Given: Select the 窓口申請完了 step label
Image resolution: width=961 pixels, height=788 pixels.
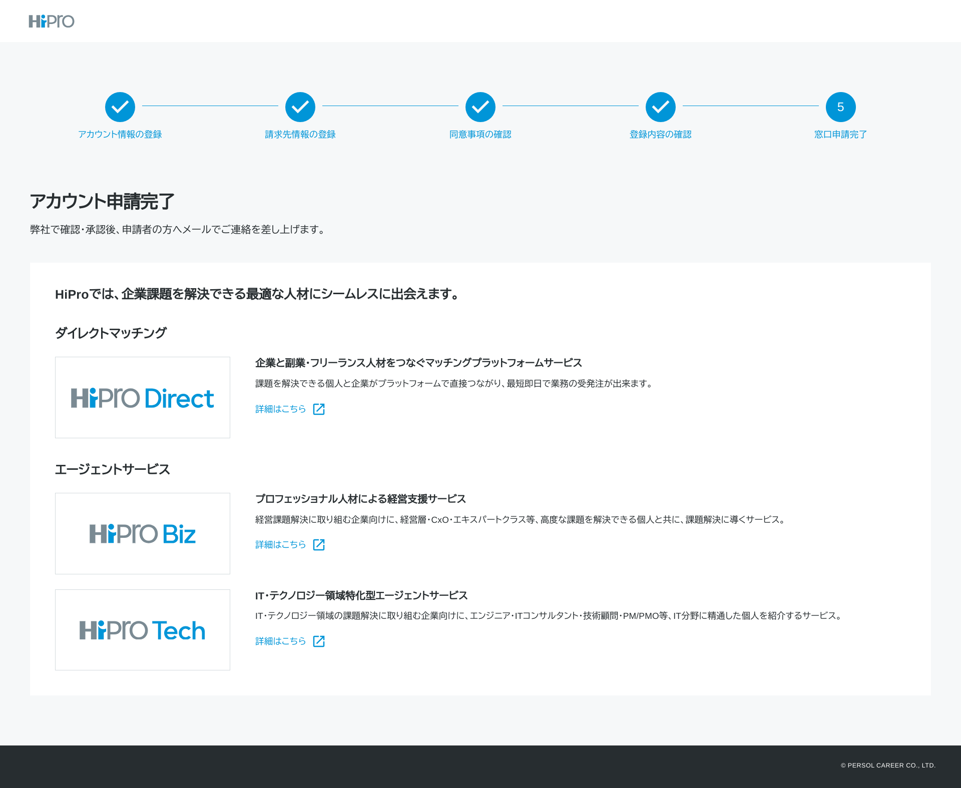Looking at the screenshot, I should [x=840, y=134].
